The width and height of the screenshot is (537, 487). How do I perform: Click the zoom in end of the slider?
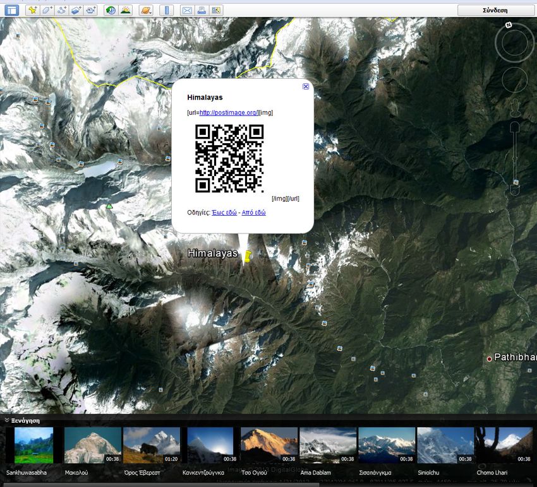point(515,127)
